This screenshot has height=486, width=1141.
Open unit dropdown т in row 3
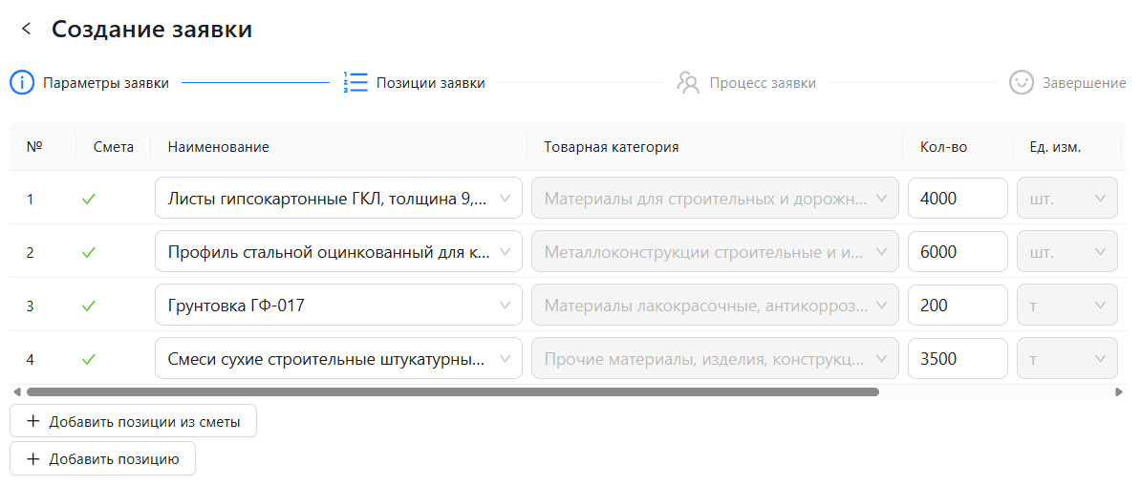(x=1066, y=306)
